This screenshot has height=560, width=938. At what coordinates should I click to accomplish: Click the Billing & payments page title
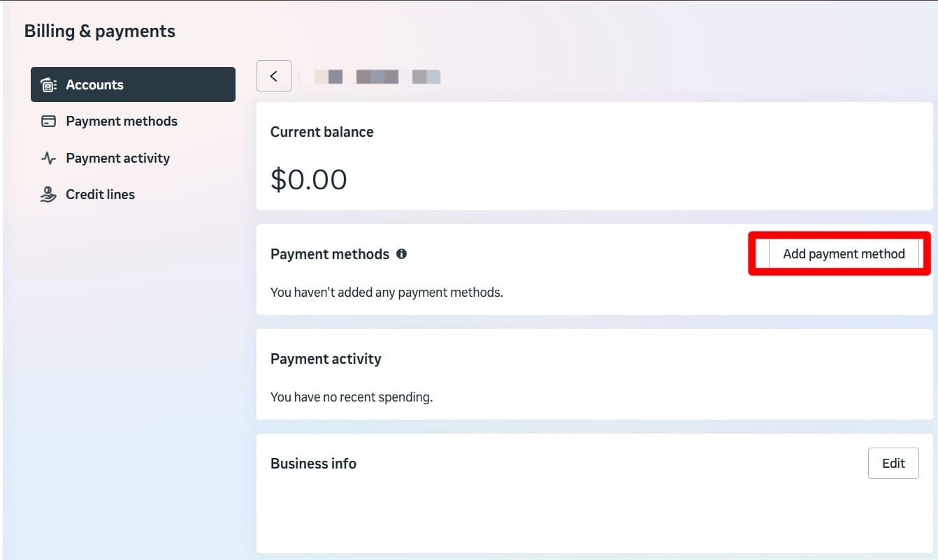[x=100, y=31]
